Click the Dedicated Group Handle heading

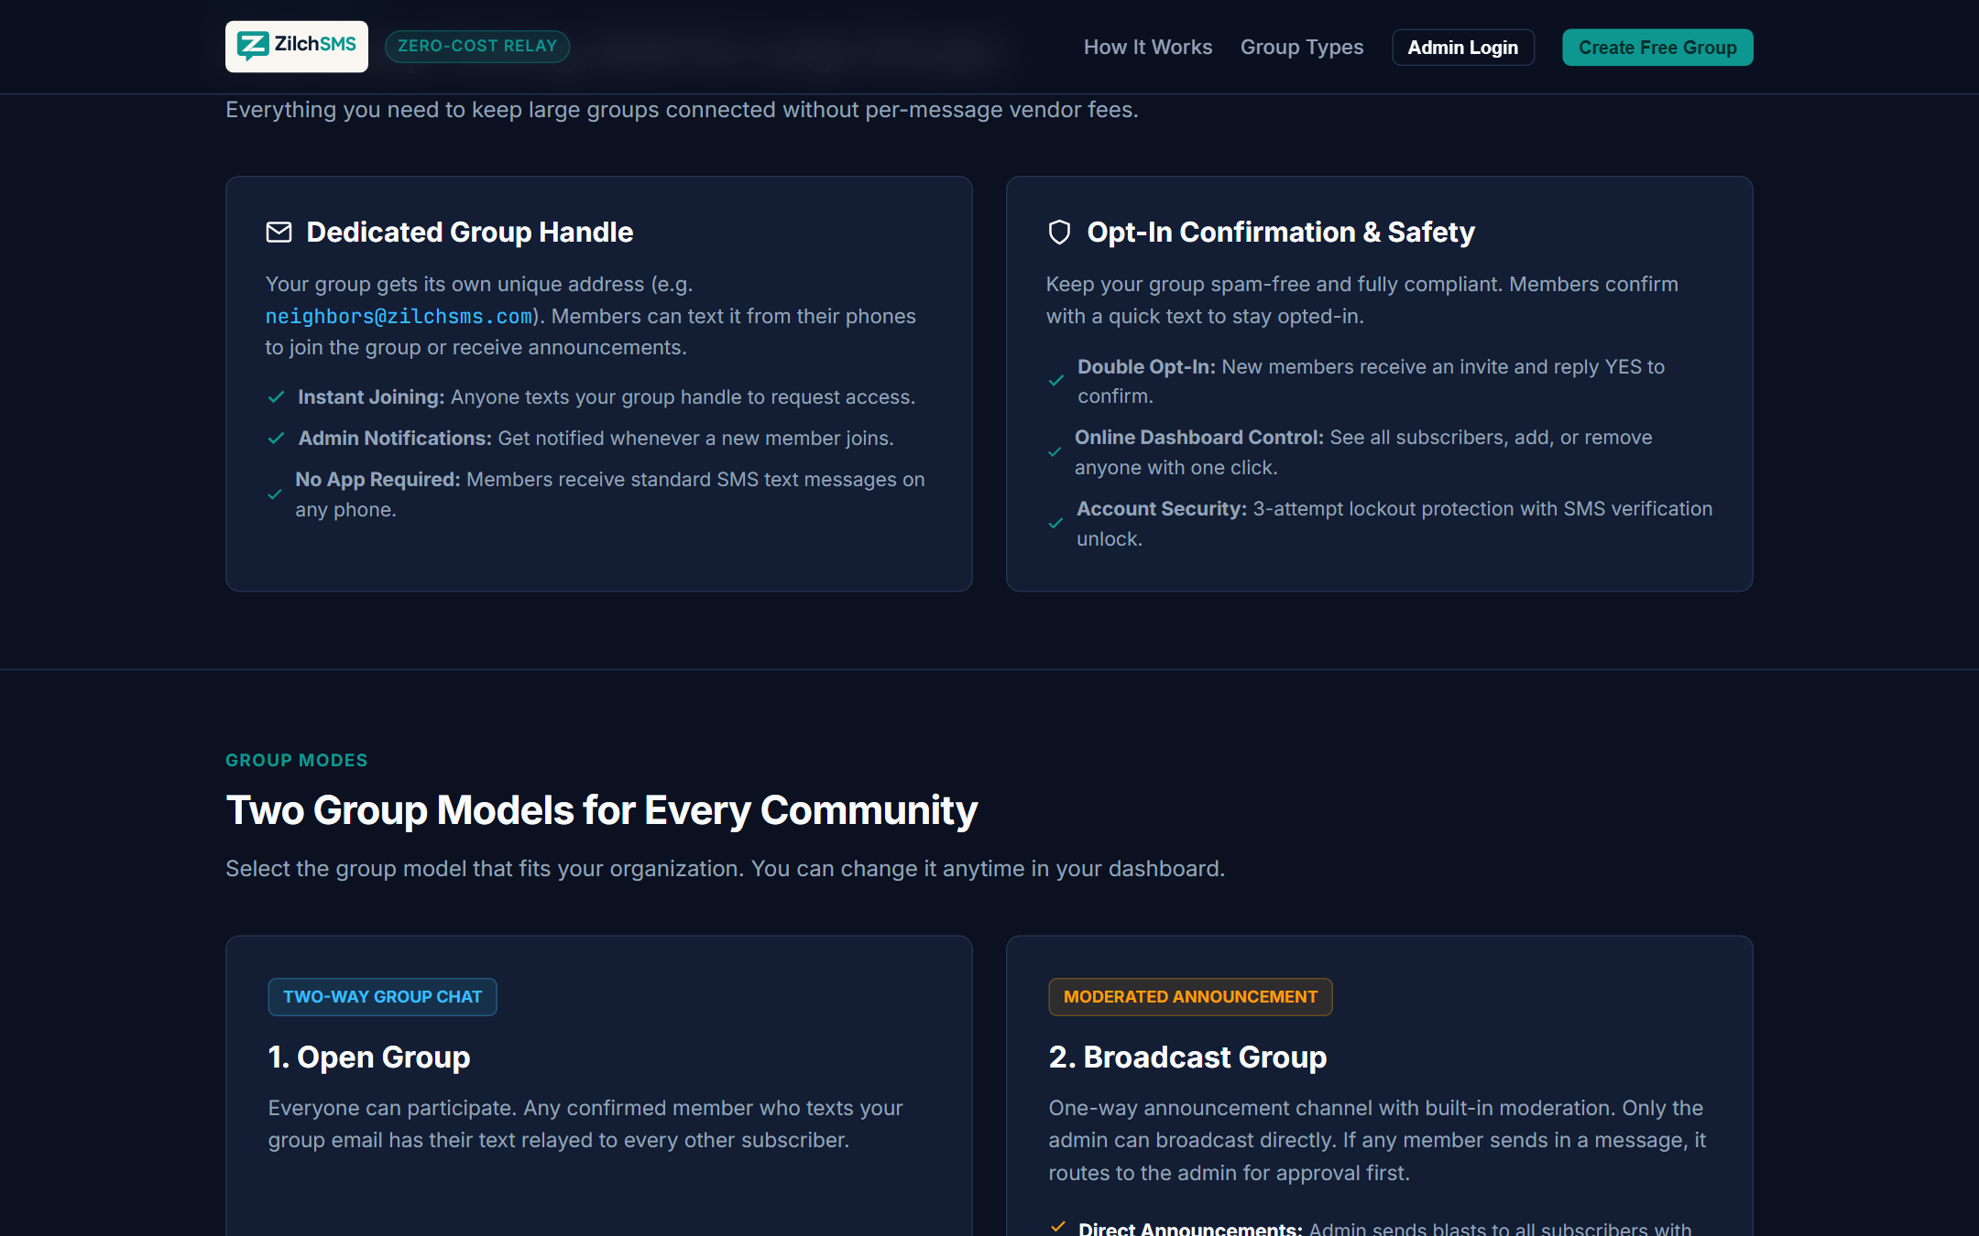coord(469,233)
